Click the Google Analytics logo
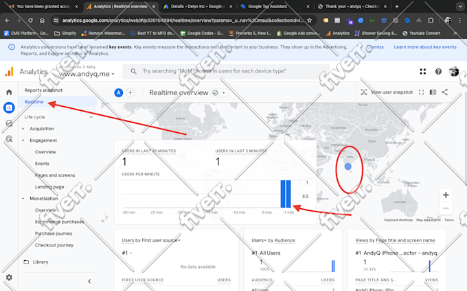The width and height of the screenshot is (467, 291). 9,72
